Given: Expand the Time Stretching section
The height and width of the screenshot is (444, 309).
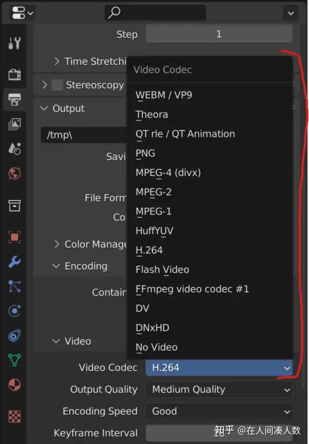Looking at the screenshot, I should pos(57,61).
